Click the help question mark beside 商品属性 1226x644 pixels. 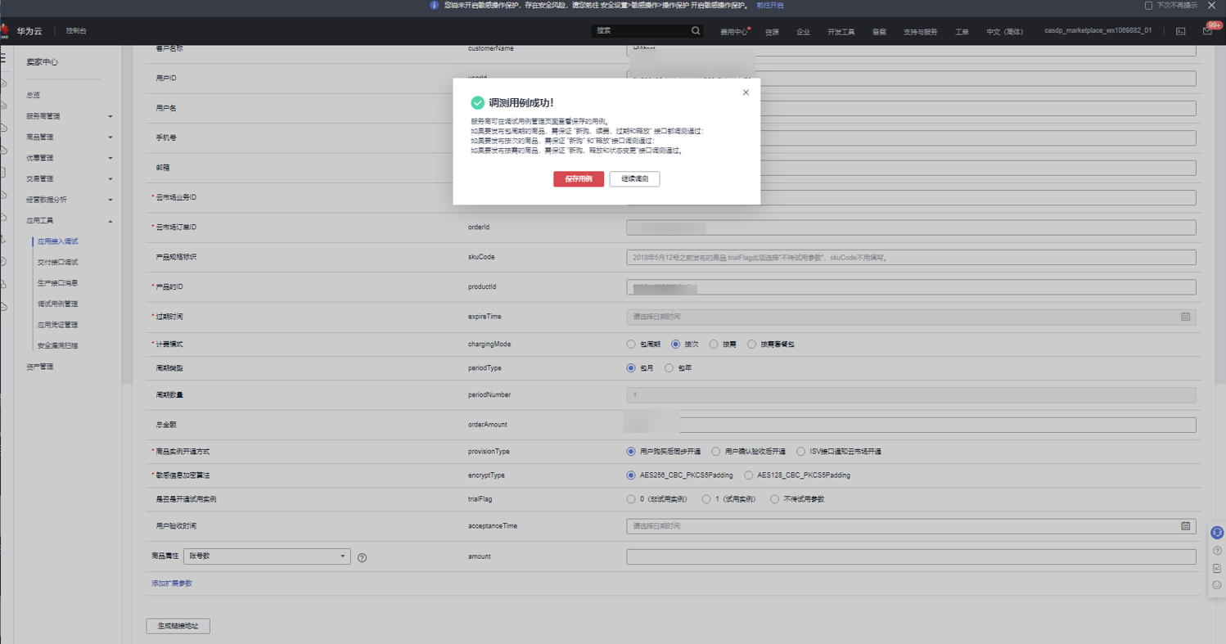click(362, 557)
